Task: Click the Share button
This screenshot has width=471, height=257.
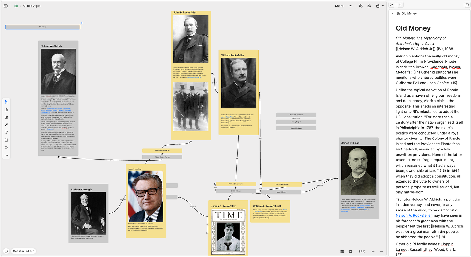Action: 339,6
